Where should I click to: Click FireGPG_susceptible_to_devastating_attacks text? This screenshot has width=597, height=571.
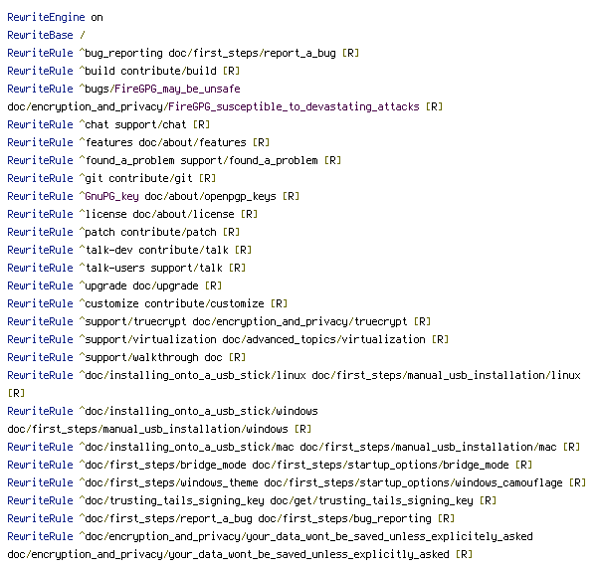(x=294, y=106)
